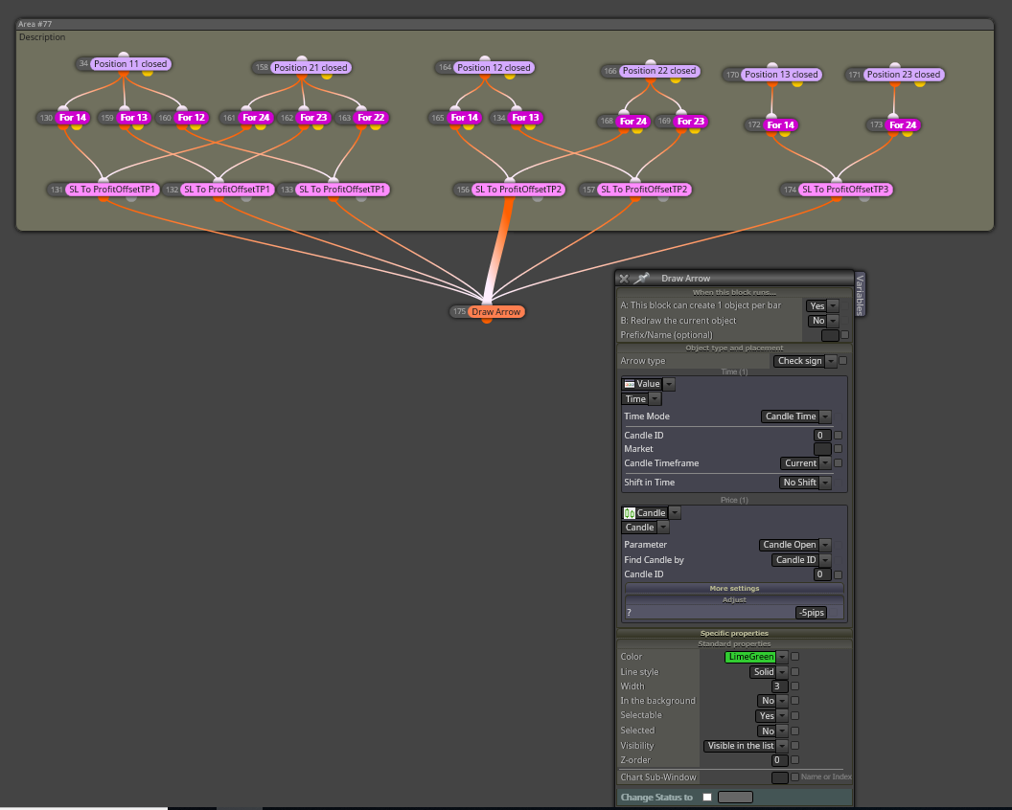
Task: Select the For 24 block numbered 173
Action: coord(903,125)
